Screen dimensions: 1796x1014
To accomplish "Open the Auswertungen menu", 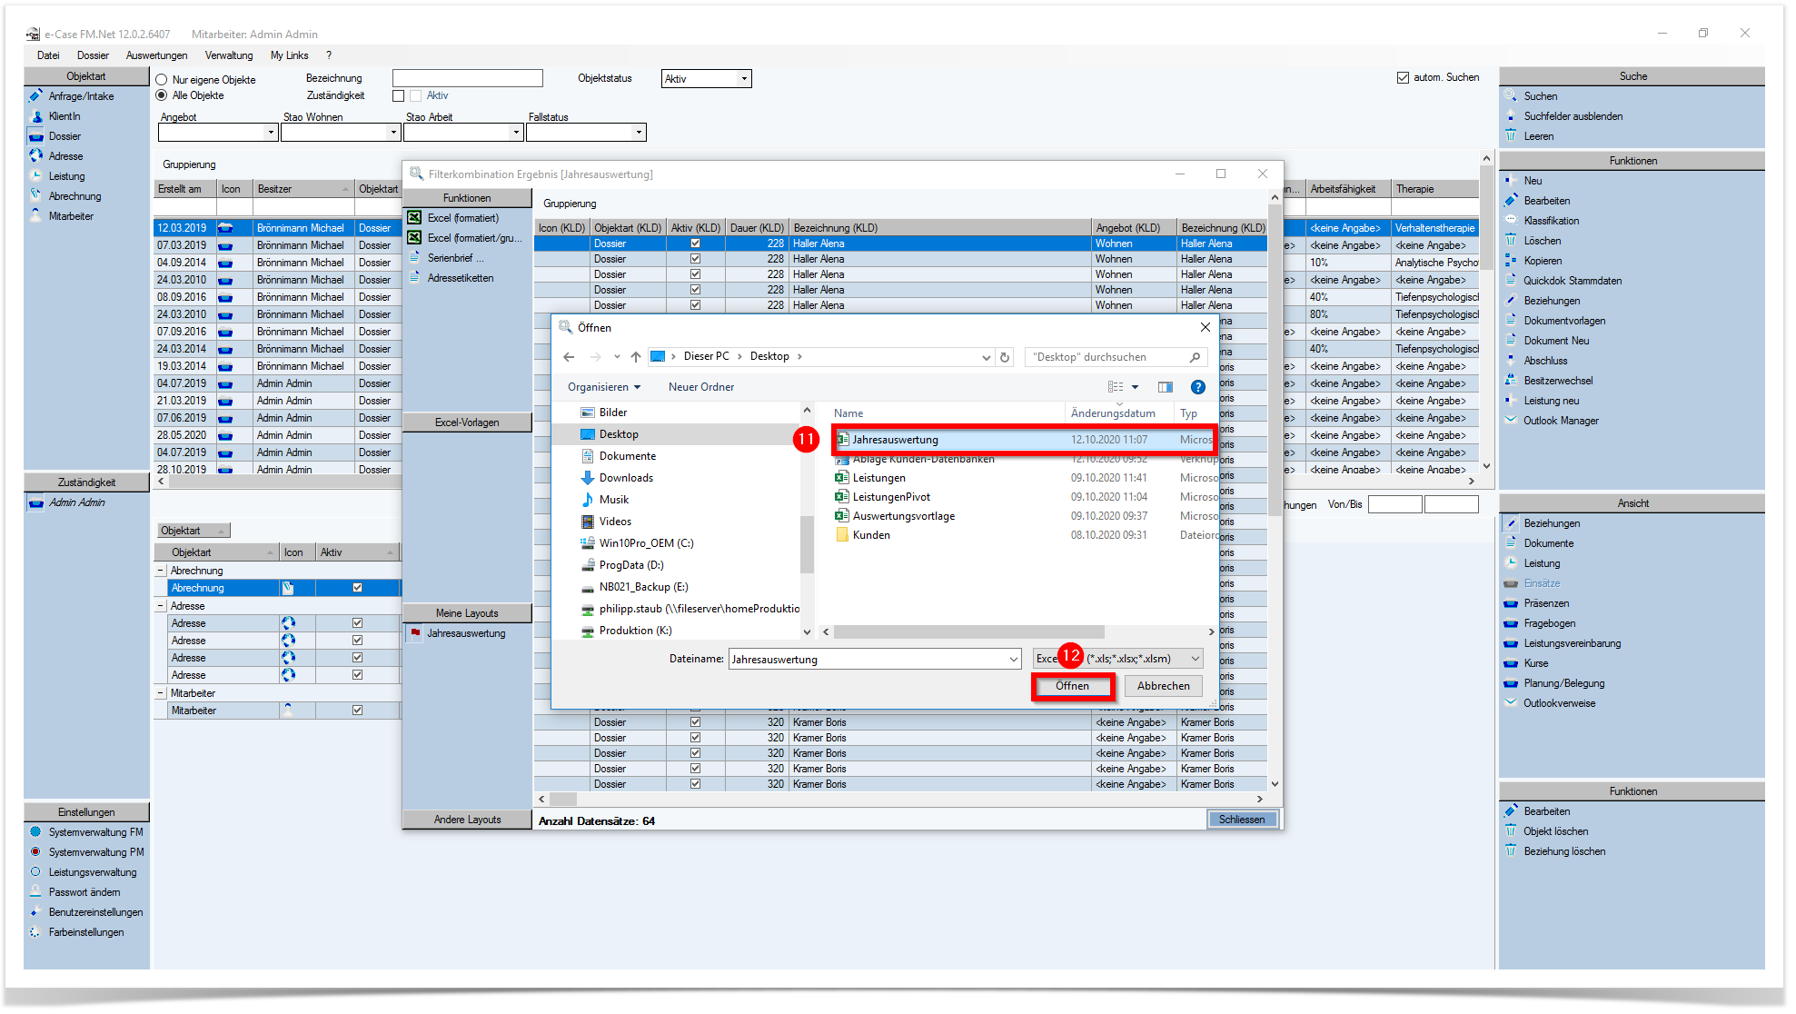I will coord(156,55).
